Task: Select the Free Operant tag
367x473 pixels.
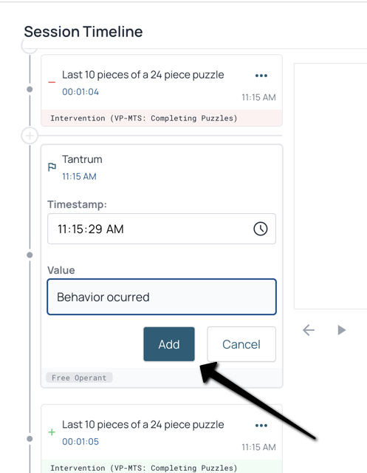Action: pyautogui.click(x=79, y=378)
